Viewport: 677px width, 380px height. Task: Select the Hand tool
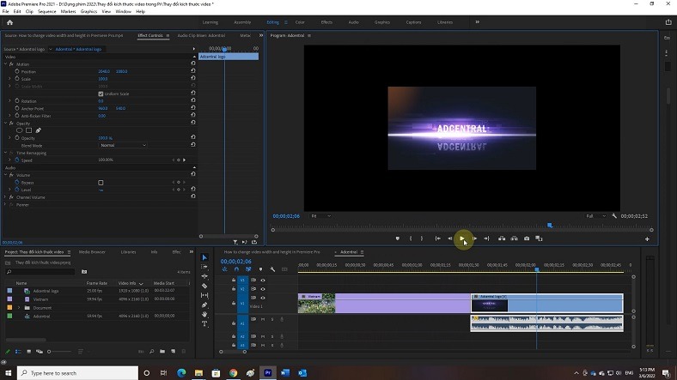coord(204,314)
